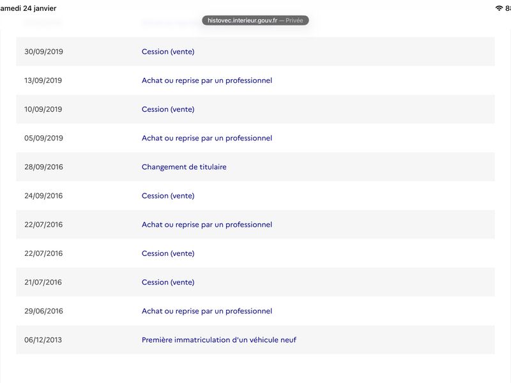Select "Cession (vente)" from 10/09/2019
Screen dimensions: 511x383
coord(168,109)
